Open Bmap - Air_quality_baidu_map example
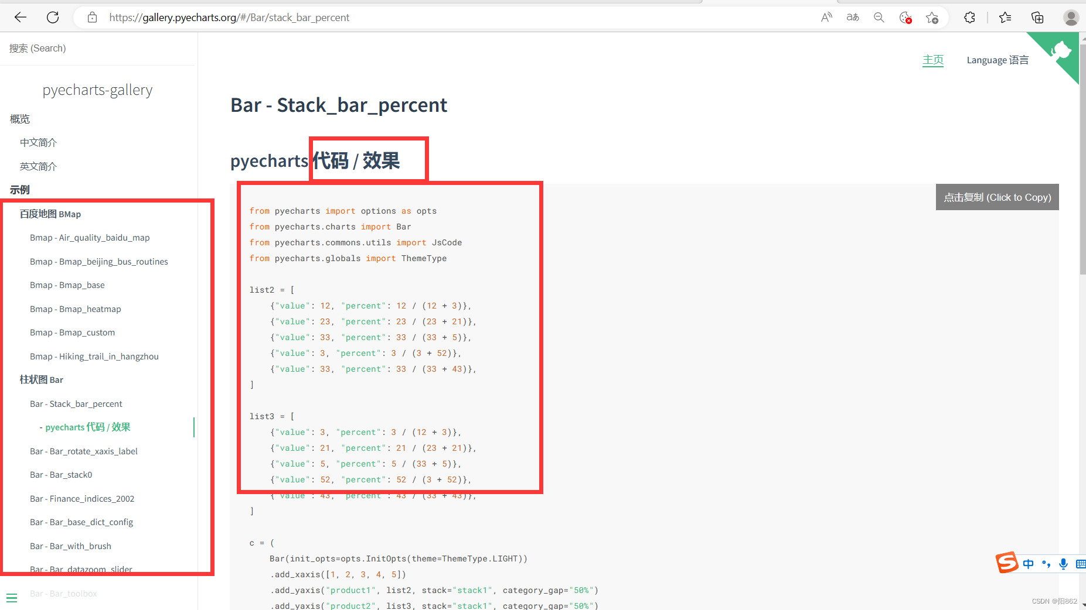The image size is (1086, 610). [90, 238]
